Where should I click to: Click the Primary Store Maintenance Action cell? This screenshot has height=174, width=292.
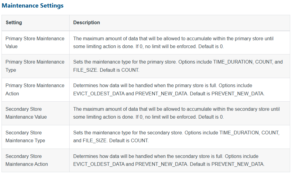(36, 90)
